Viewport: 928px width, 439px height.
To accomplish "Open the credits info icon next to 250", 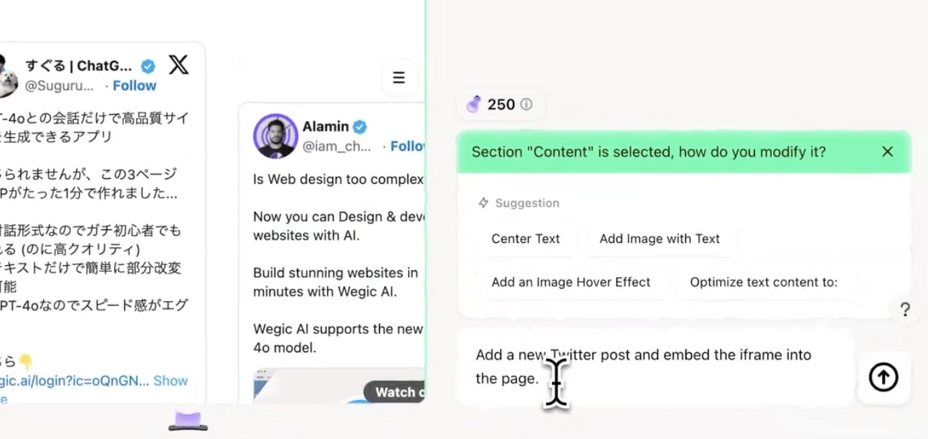I will coord(526,104).
